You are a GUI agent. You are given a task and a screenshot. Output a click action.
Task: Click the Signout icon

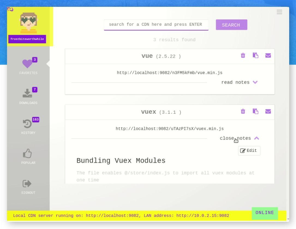[27, 183]
